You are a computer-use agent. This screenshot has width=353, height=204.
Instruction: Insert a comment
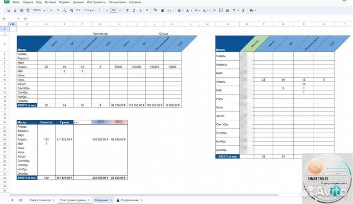221,10
